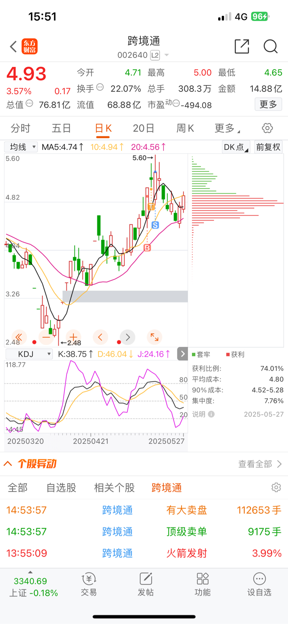Move chart right with gray arrow icon
Viewport: 288px width, 624px height.
(x=127, y=337)
